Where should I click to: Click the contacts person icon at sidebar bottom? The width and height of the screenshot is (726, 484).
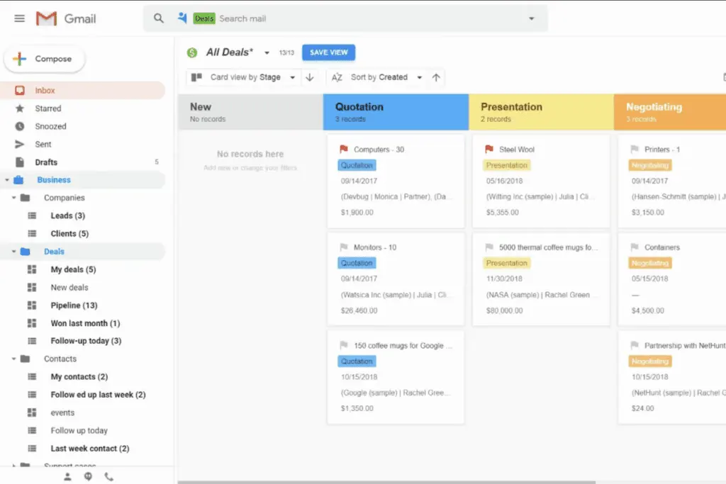pos(67,477)
